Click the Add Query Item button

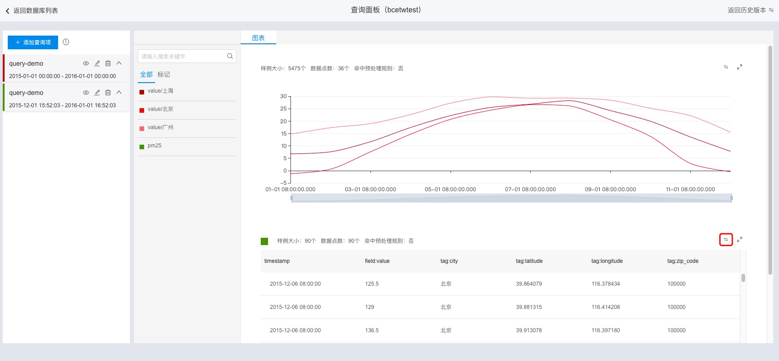click(x=33, y=42)
